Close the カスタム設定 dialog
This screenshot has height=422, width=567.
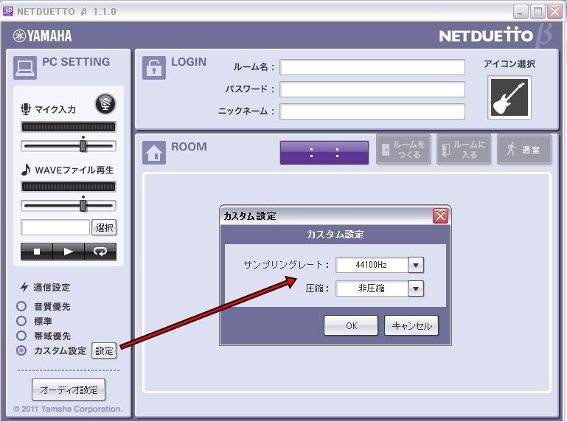[440, 216]
